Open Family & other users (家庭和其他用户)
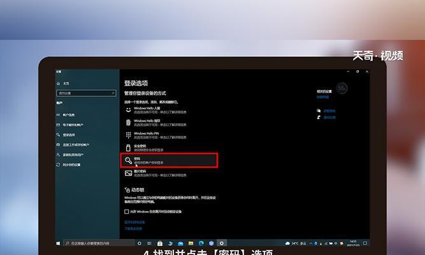Screen dimensions: 425x255 coord(69,155)
